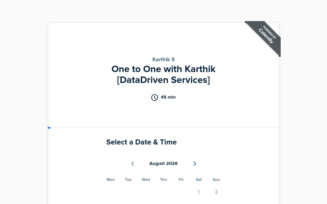This screenshot has width=327, height=204.
Task: Click the Fri column header
Action: 181,180
